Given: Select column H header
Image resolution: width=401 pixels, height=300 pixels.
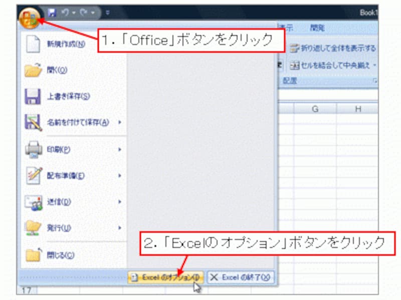Looking at the screenshot, I should pyautogui.click(x=357, y=109).
